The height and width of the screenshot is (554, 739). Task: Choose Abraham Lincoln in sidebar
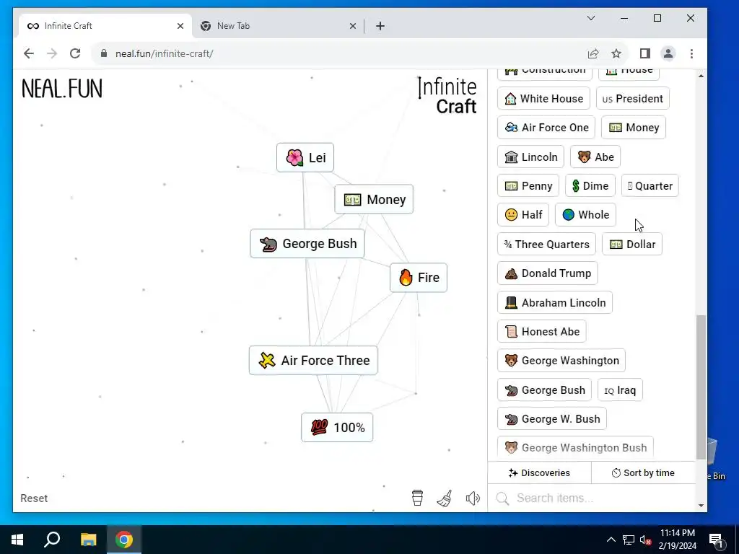click(x=555, y=302)
